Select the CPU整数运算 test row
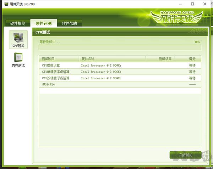This screenshot has width=213, height=169. 120,65
